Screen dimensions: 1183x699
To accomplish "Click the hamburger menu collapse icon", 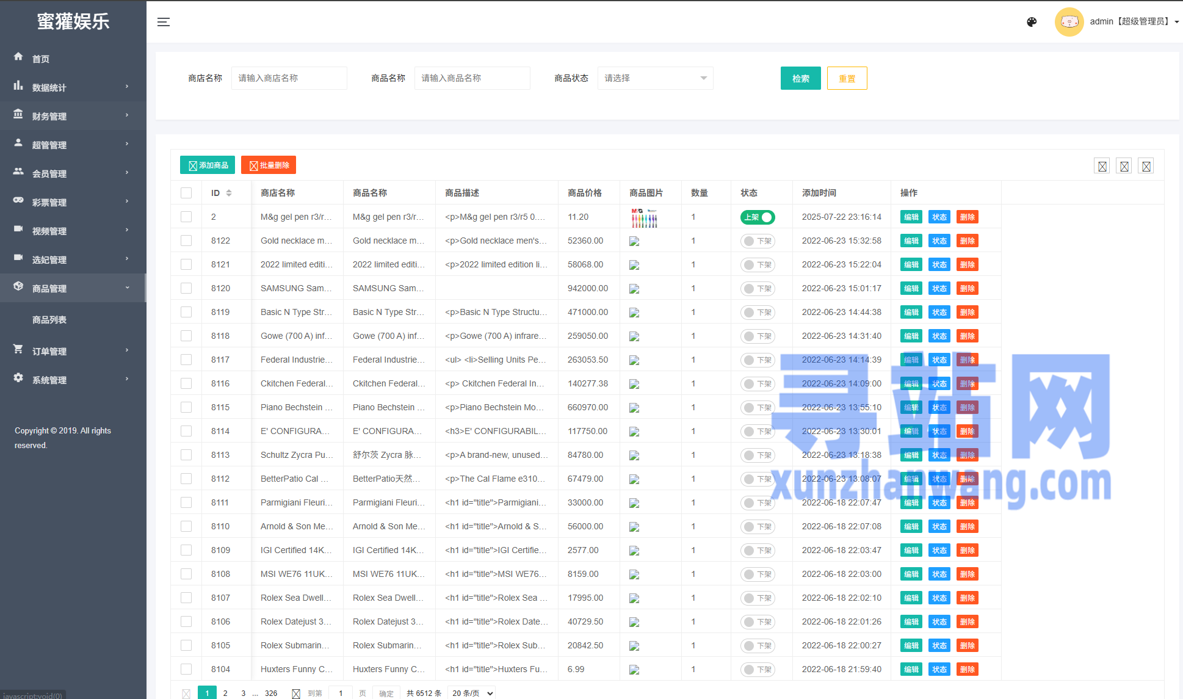I will tap(164, 22).
